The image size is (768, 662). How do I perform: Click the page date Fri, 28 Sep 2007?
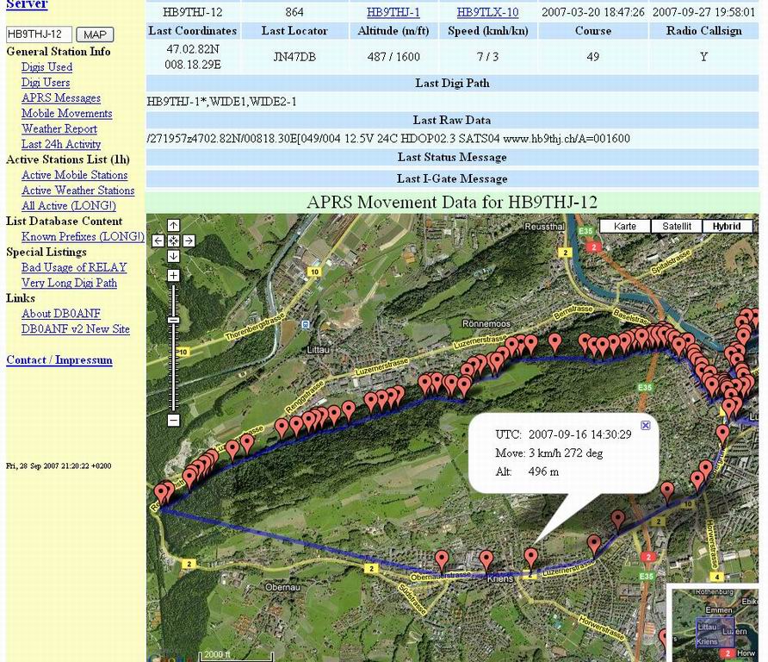(x=59, y=465)
